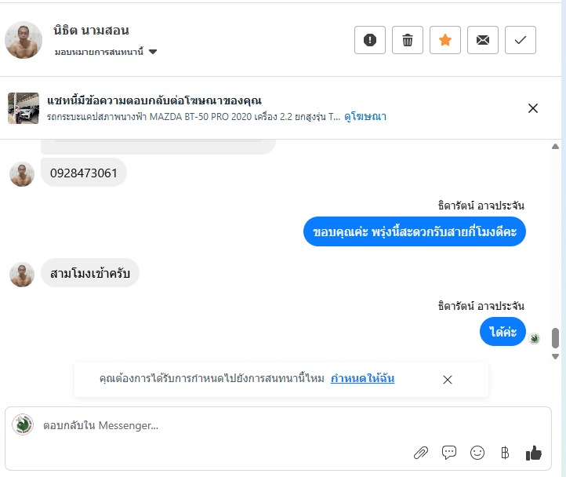
Task: Click the กำหนดให้ฉัน link
Action: (x=362, y=379)
